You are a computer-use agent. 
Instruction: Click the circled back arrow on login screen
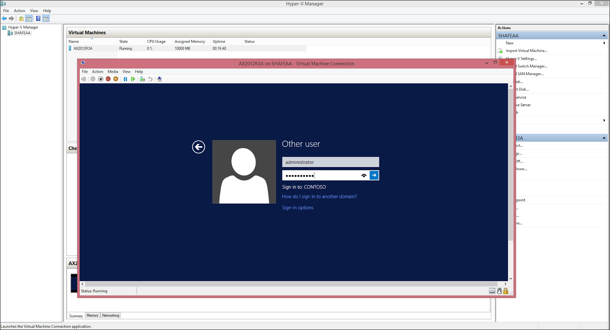[199, 147]
